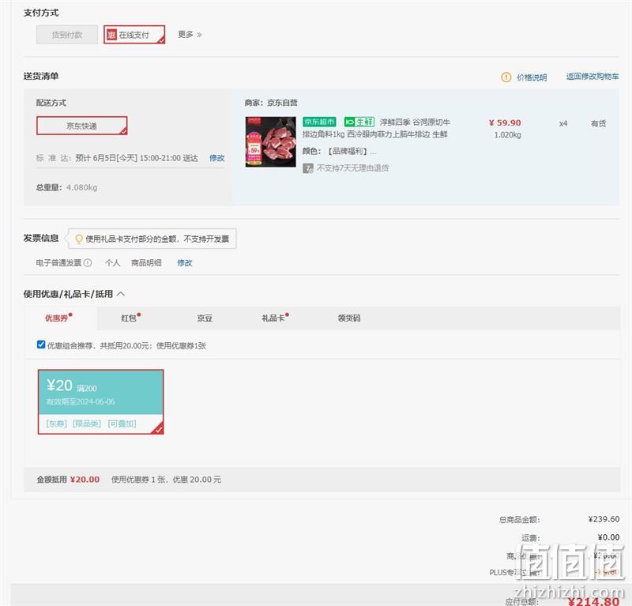Viewport: 632px width, 606px height.
Task: Click the lightbulb tip icon
Action: point(79,239)
